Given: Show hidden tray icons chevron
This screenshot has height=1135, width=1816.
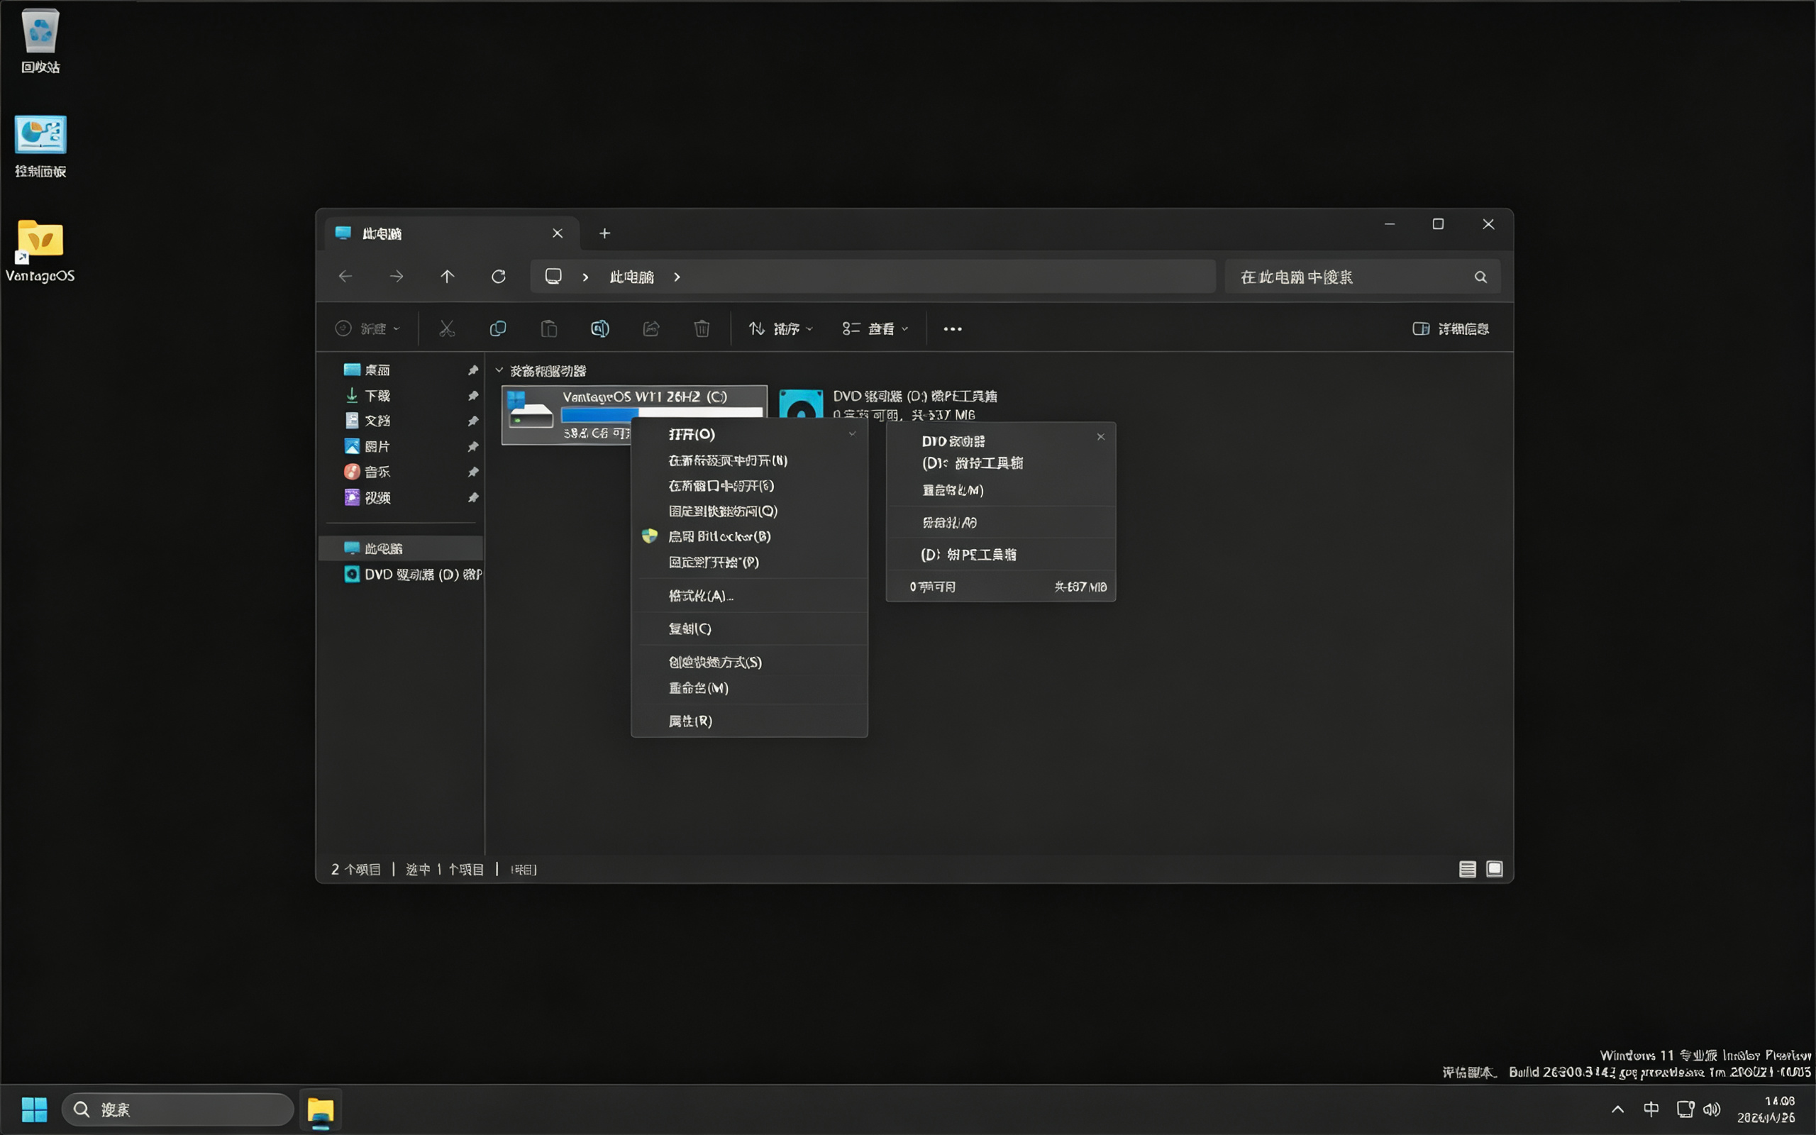Looking at the screenshot, I should (1617, 1109).
